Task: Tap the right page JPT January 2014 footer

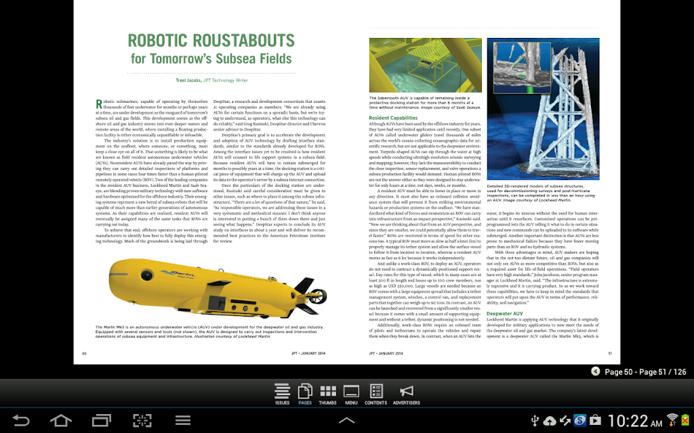Action: coord(386,353)
